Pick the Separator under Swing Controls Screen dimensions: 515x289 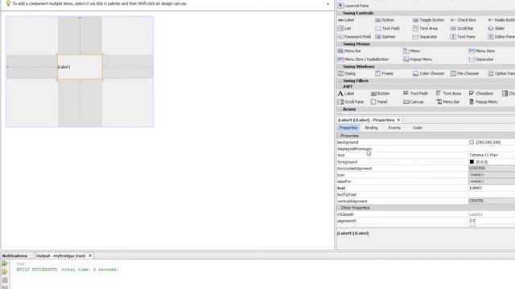(x=425, y=37)
